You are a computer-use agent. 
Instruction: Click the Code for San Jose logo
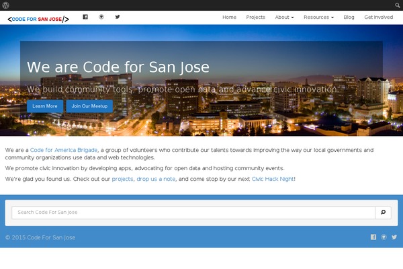coord(38,20)
